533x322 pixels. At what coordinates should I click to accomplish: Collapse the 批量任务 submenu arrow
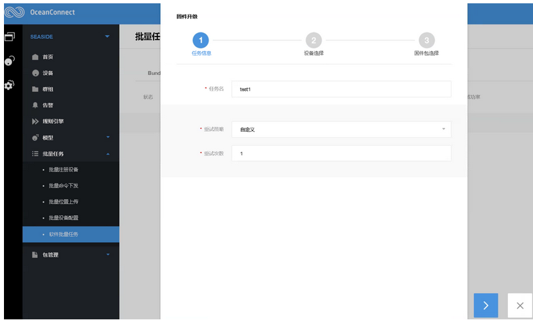click(108, 154)
